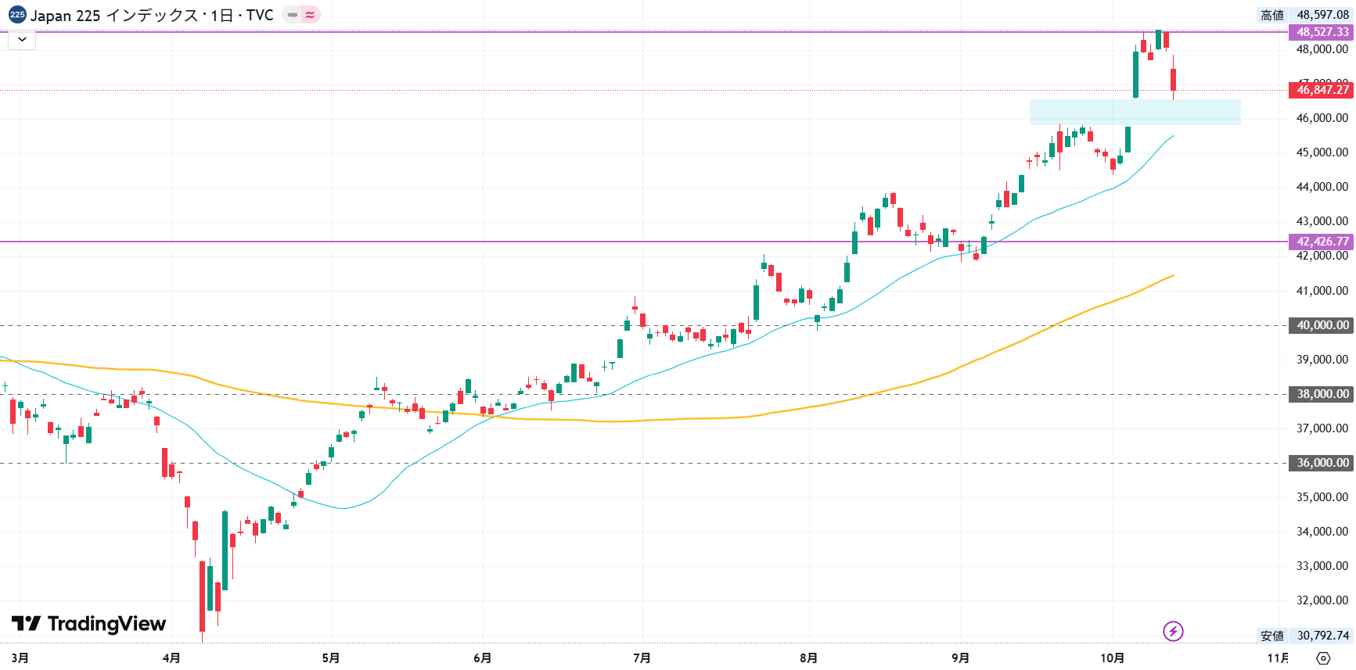Select the red 46,847.27 current price label
1356x670 pixels.
1321,90
